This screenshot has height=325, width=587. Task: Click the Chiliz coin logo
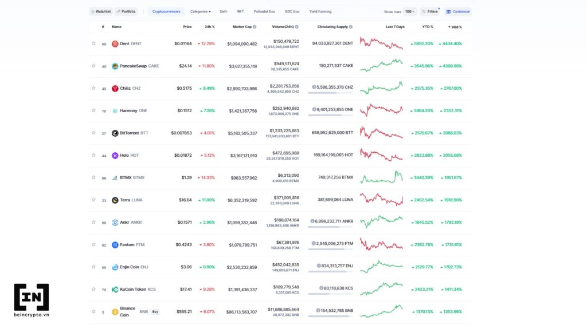pyautogui.click(x=115, y=89)
